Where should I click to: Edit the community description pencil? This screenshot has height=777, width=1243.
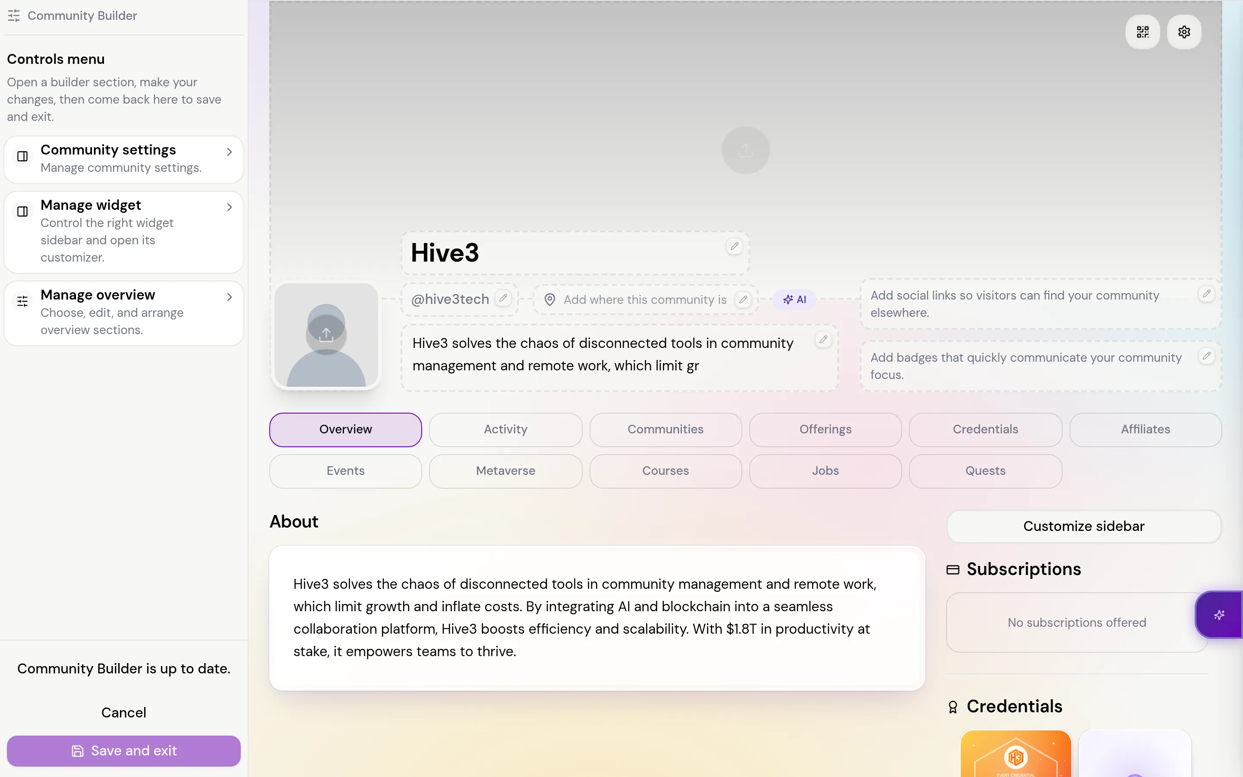(x=823, y=339)
